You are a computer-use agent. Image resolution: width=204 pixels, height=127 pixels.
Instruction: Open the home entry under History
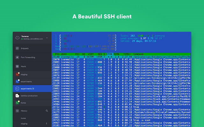pos(23,118)
